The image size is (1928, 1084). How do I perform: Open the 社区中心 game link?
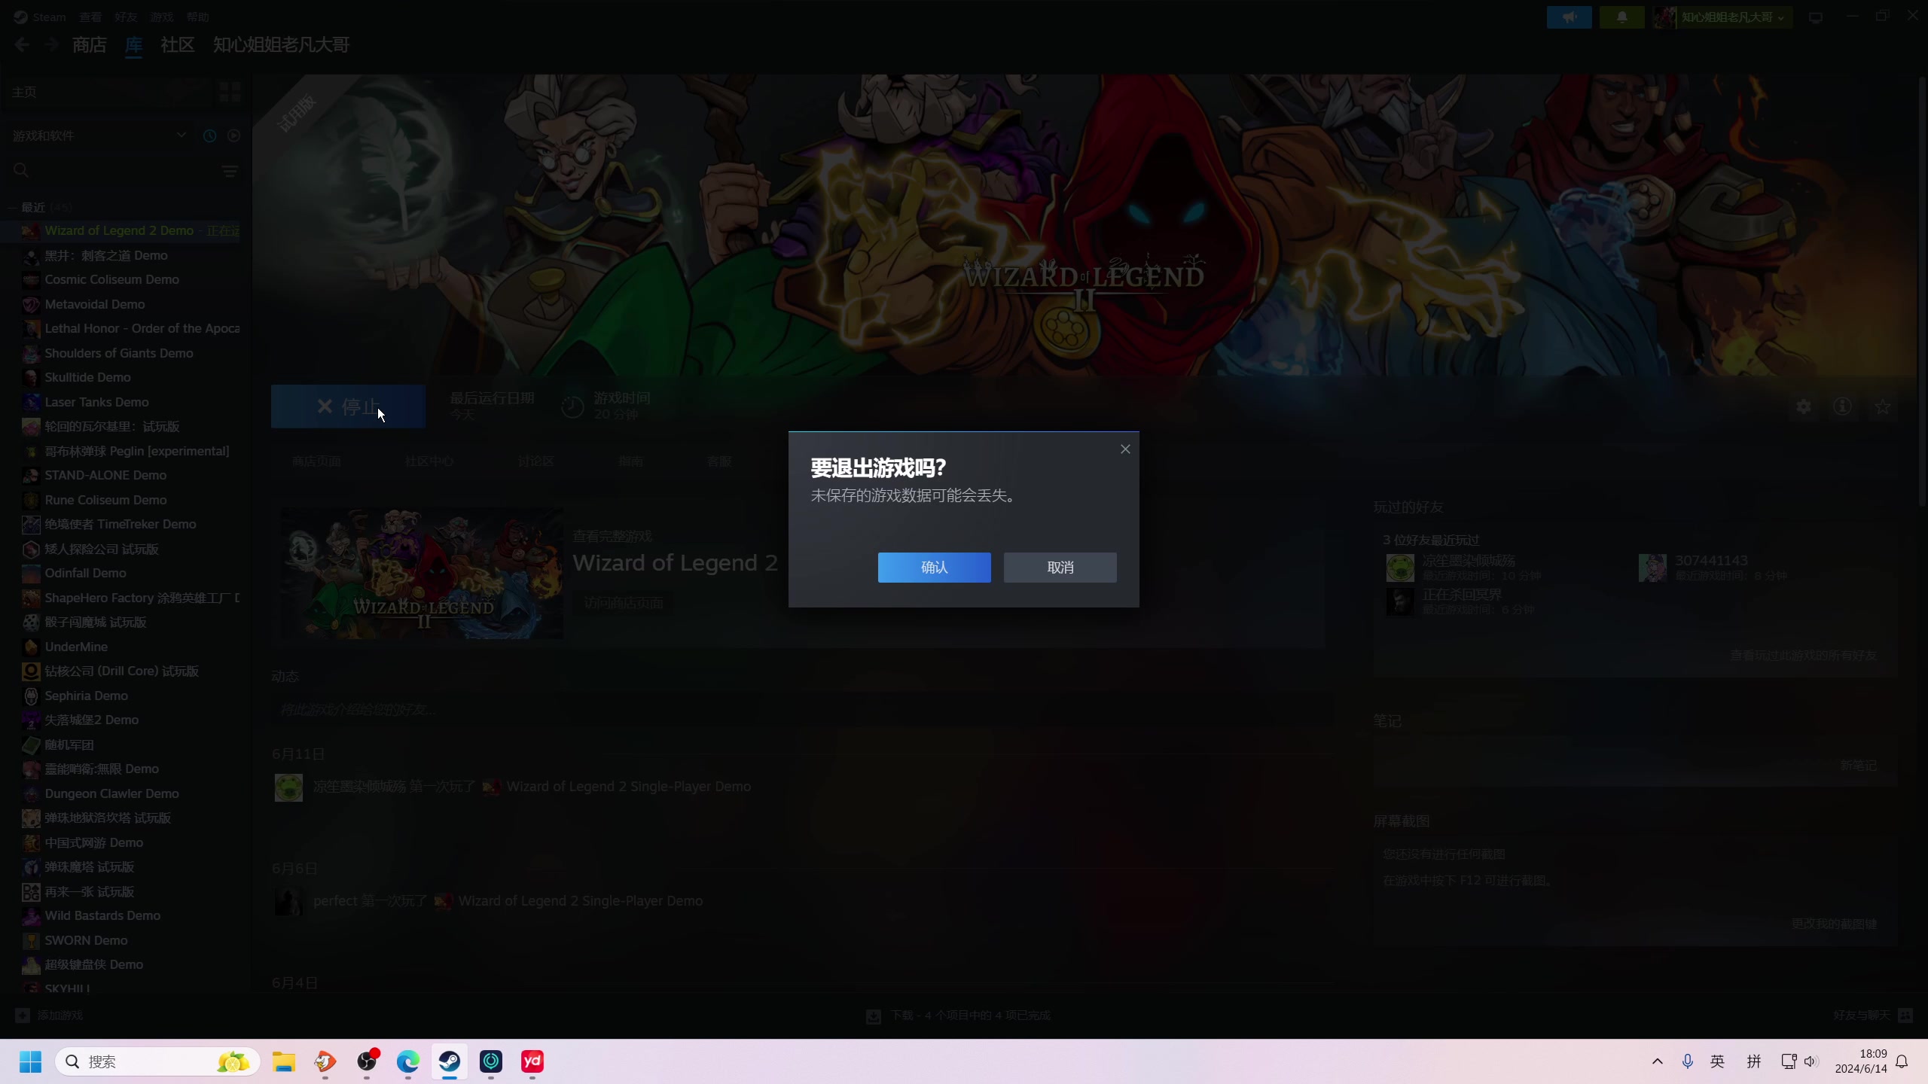pos(429,461)
